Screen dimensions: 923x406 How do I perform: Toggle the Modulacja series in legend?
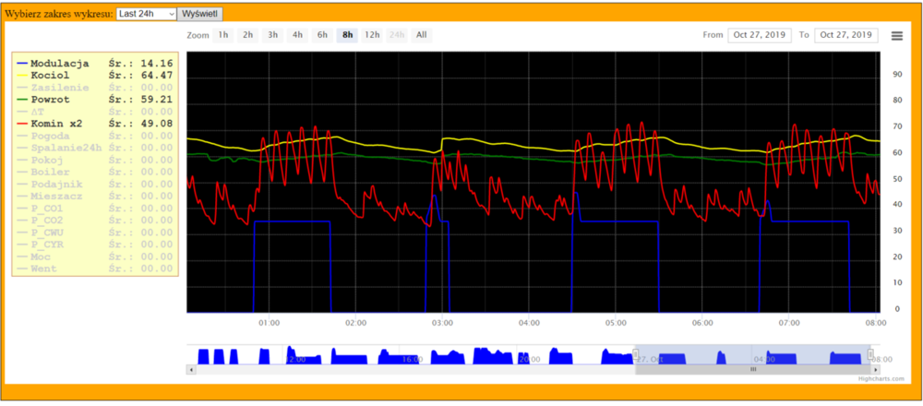point(59,63)
